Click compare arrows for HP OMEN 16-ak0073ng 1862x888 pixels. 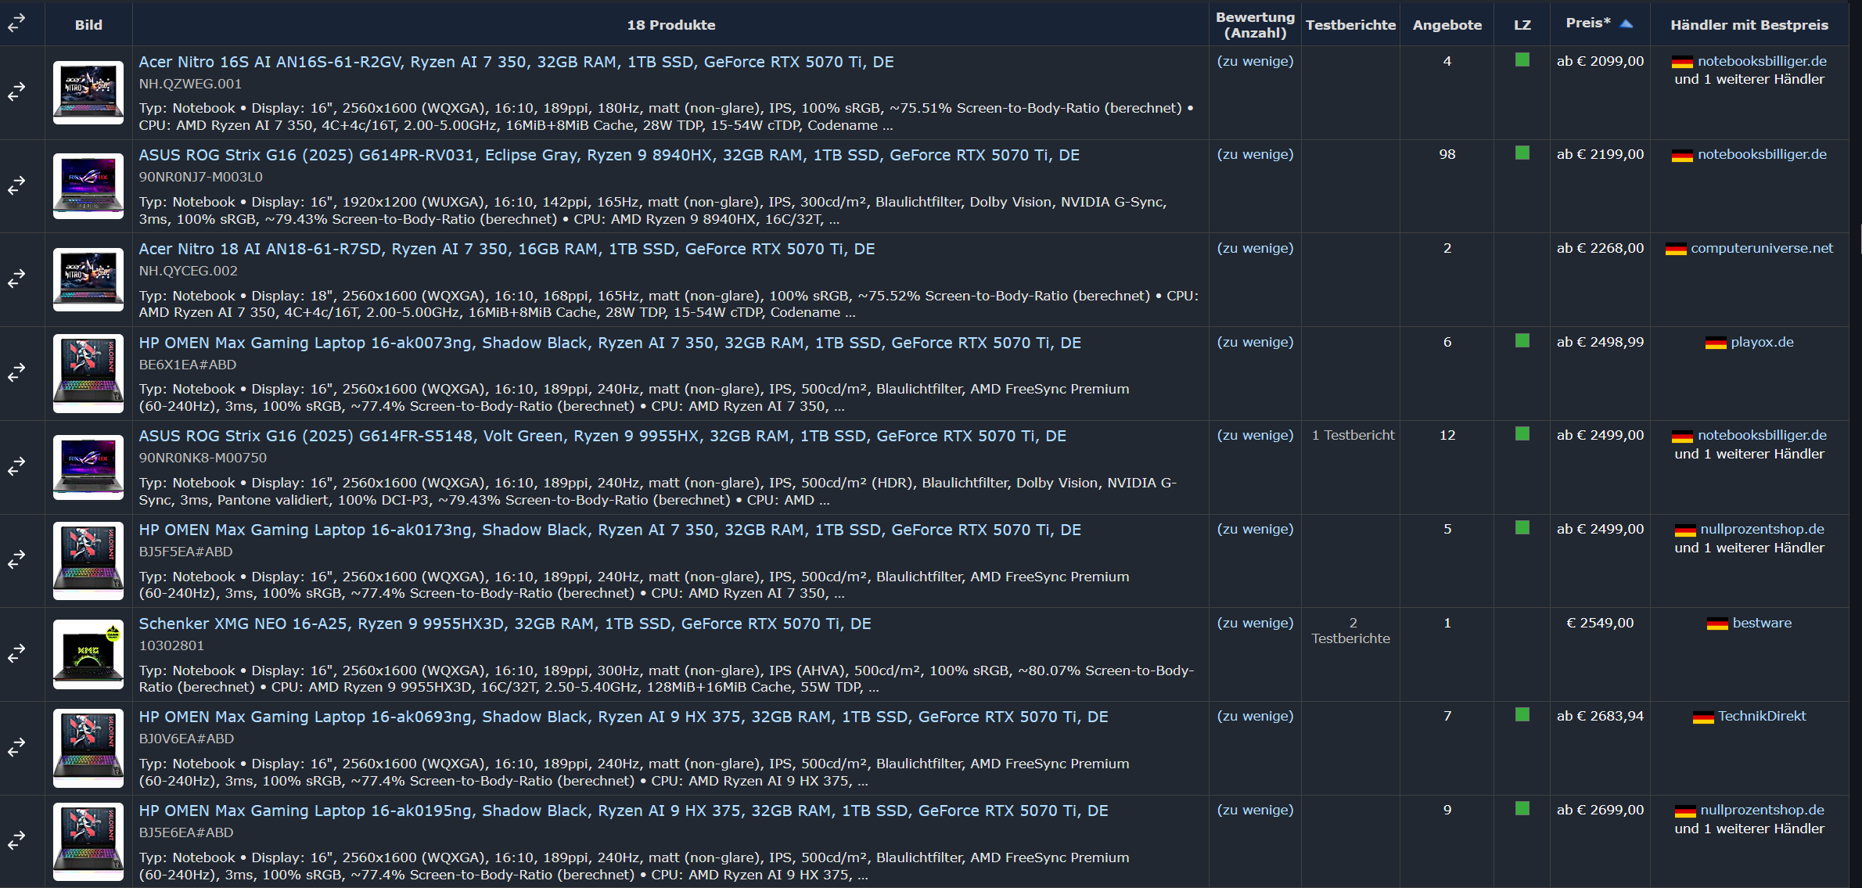pos(16,373)
